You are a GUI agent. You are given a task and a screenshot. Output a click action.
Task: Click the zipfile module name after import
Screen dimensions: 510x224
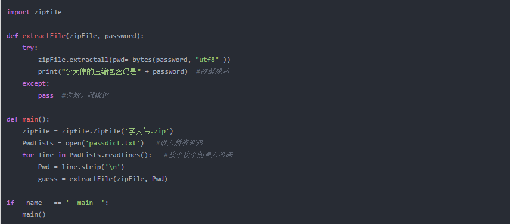(48, 12)
